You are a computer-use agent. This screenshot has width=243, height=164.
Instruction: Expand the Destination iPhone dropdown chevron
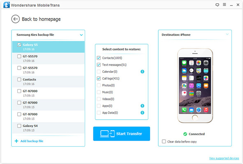pyautogui.click(x=227, y=34)
